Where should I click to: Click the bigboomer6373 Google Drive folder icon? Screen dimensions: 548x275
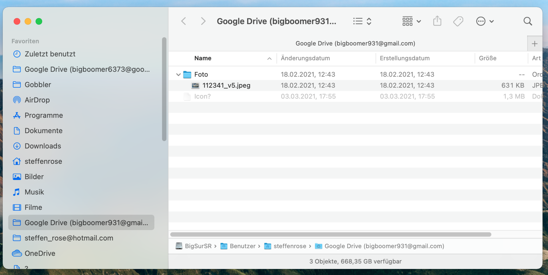pos(17,69)
